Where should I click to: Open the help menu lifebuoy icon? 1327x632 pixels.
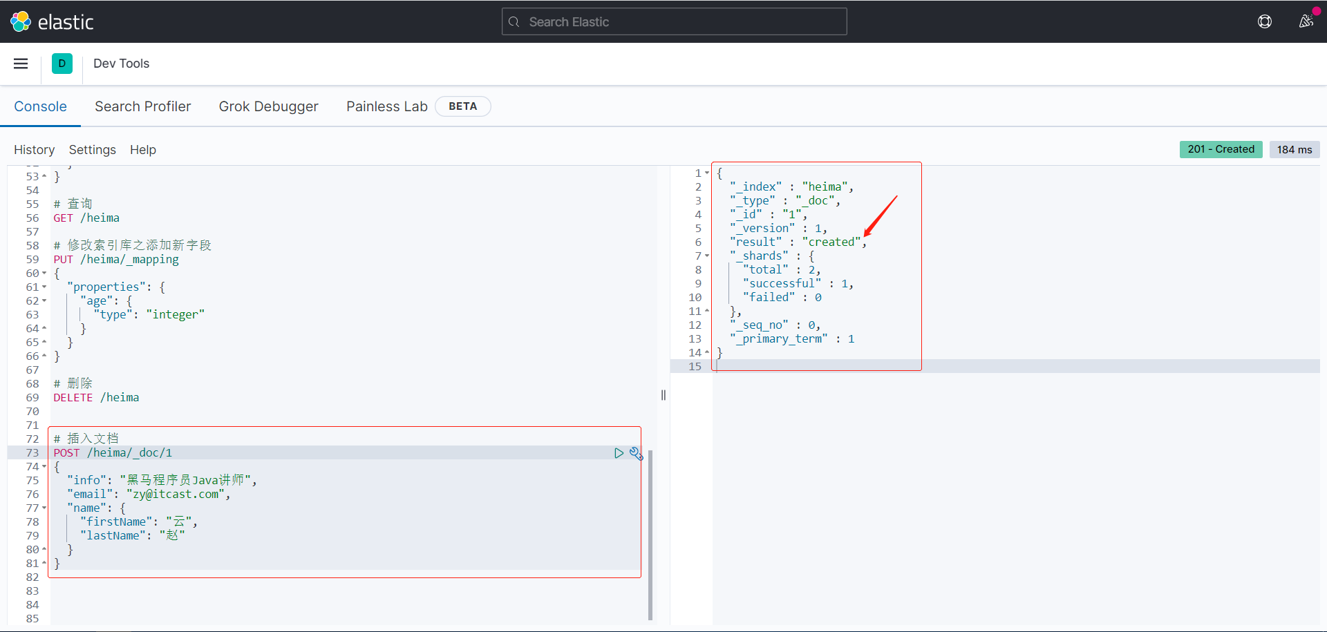tap(1265, 21)
